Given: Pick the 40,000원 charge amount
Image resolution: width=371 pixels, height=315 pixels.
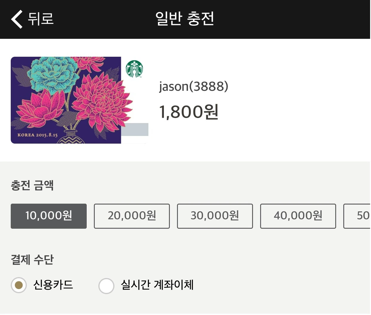Looking at the screenshot, I should point(298,216).
